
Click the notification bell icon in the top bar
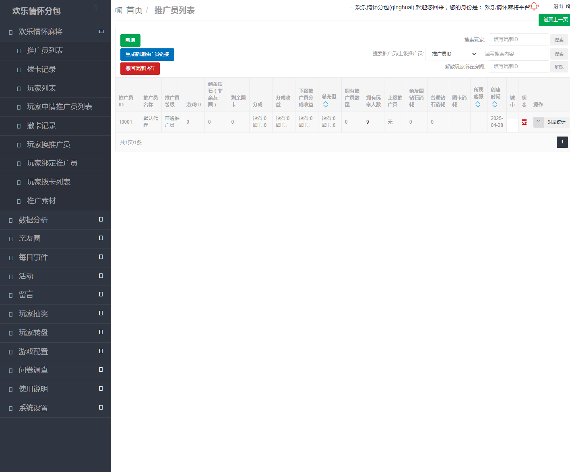coord(534,6)
